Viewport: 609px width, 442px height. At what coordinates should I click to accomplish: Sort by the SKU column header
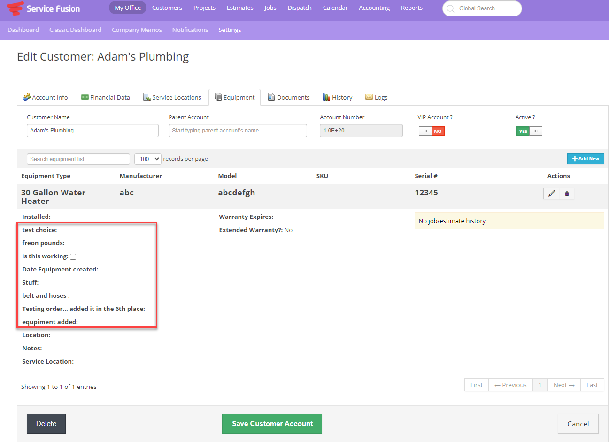322,176
